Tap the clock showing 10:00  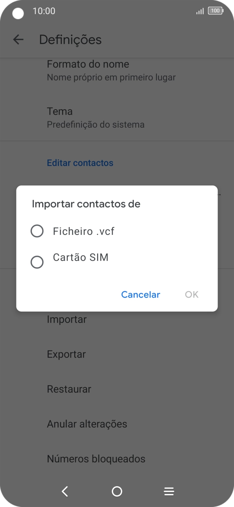[x=44, y=11]
